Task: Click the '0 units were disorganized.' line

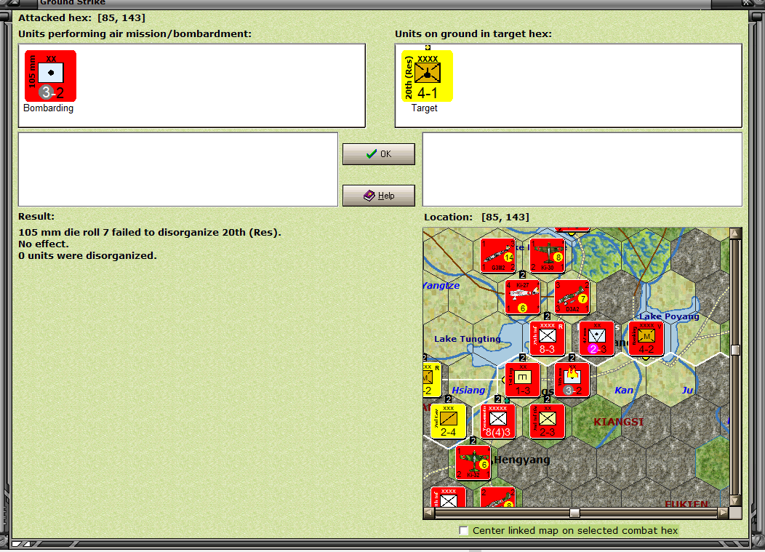Action: (87, 256)
